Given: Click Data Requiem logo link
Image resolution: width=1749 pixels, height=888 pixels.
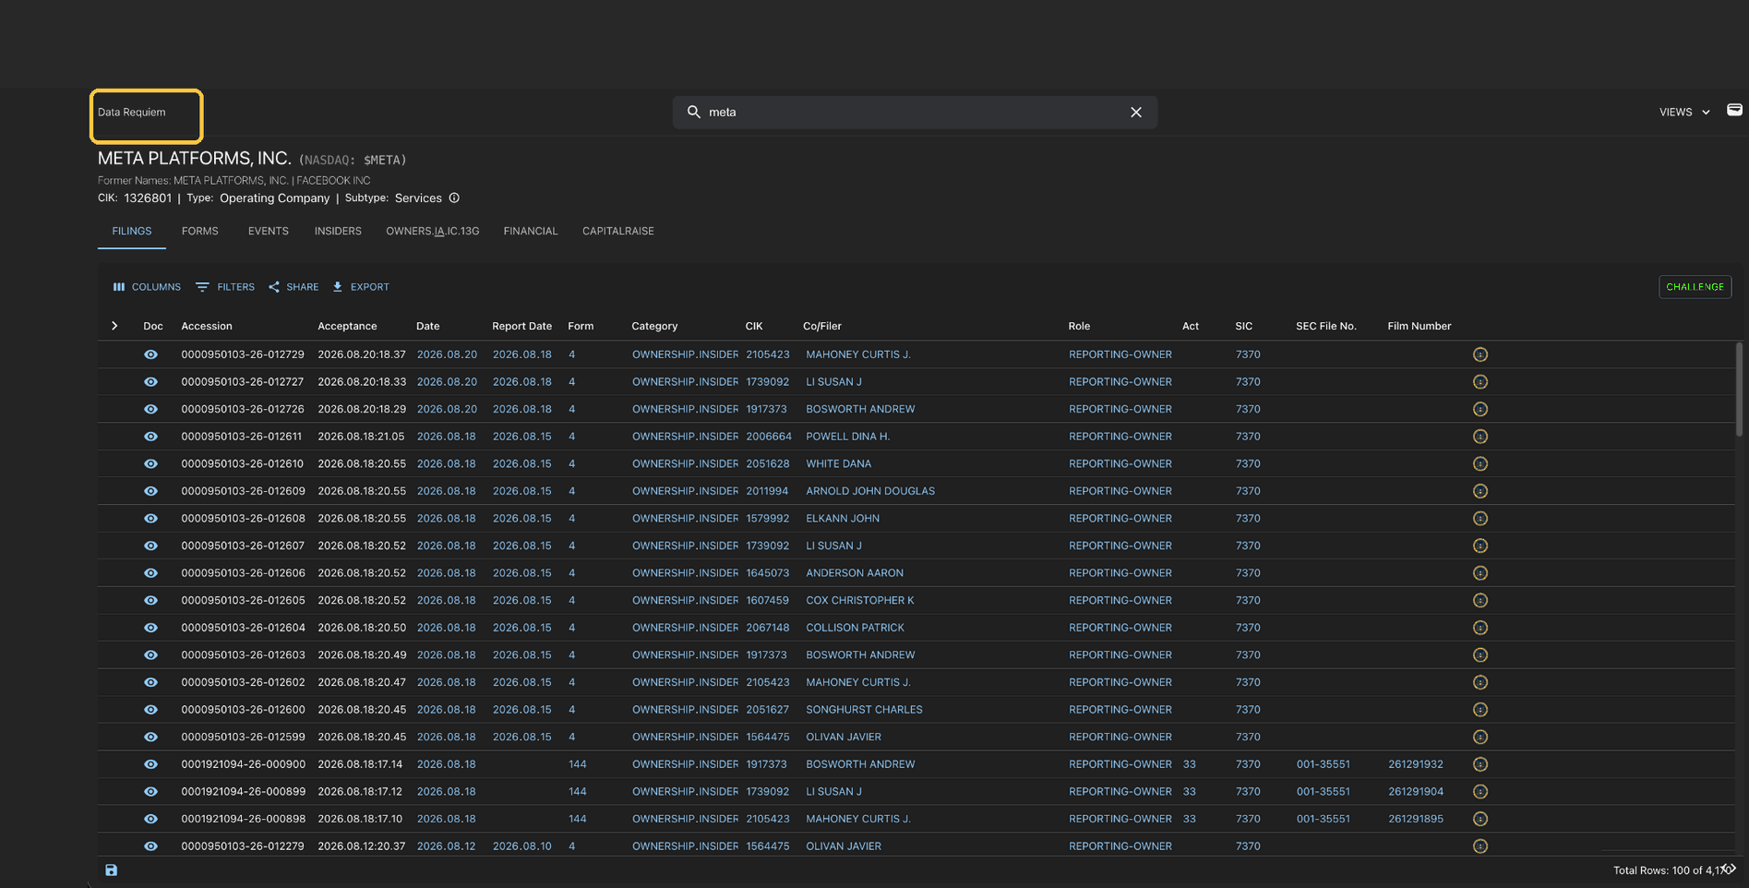Looking at the screenshot, I should pyautogui.click(x=132, y=112).
